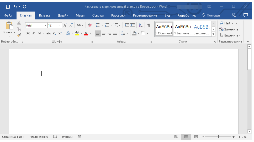Toggle bold formatting (Ж)
This screenshot has width=254, height=142.
point(28,33)
